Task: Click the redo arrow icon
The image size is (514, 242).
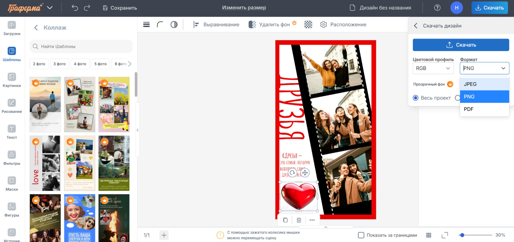Action: tap(87, 8)
